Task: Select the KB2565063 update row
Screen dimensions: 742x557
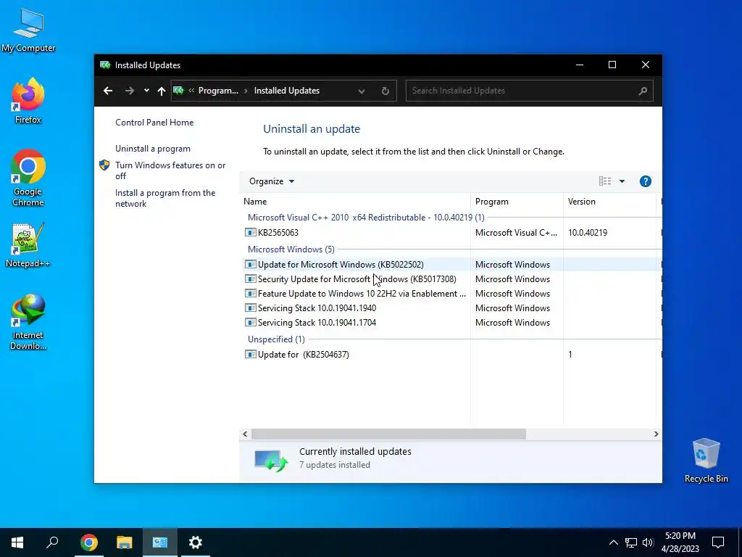Action: click(451, 233)
